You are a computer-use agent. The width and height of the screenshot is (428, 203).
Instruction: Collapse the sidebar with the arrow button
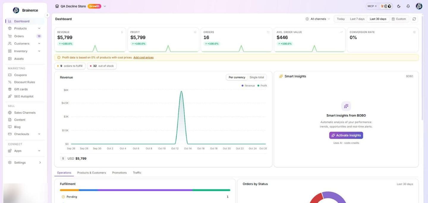[x=47, y=15]
